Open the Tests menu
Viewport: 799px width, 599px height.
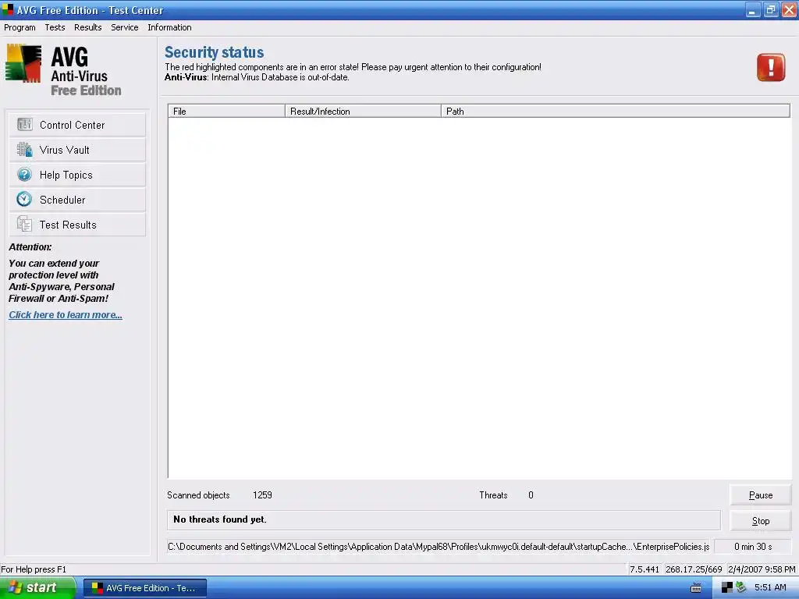(x=55, y=27)
